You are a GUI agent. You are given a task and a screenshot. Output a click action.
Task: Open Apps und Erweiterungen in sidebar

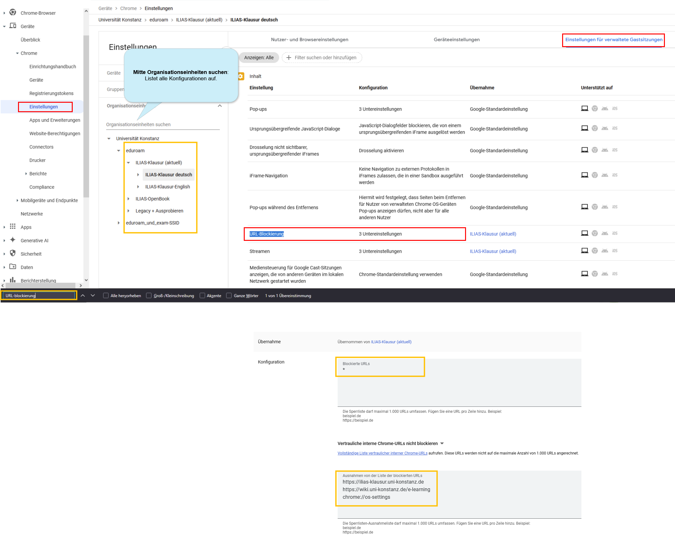pyautogui.click(x=55, y=120)
